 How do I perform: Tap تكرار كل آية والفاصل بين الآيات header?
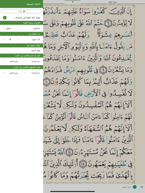pyautogui.click(x=22, y=56)
